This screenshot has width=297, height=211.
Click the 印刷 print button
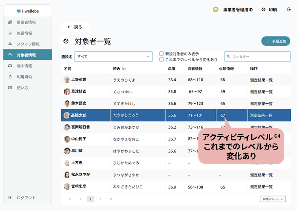269,9
